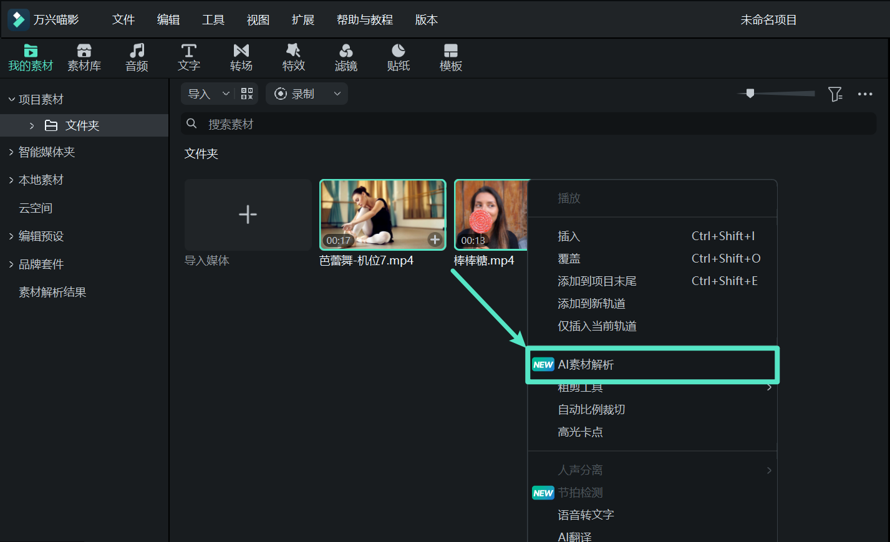Switch to the 素材库 stock library
Image resolution: width=890 pixels, height=542 pixels.
[84, 58]
